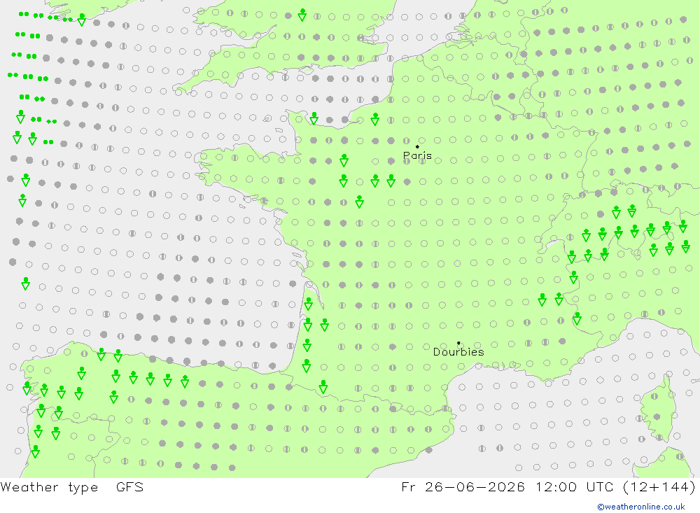
Task: Select the green shower symbol over southern England
Action: tap(302, 15)
